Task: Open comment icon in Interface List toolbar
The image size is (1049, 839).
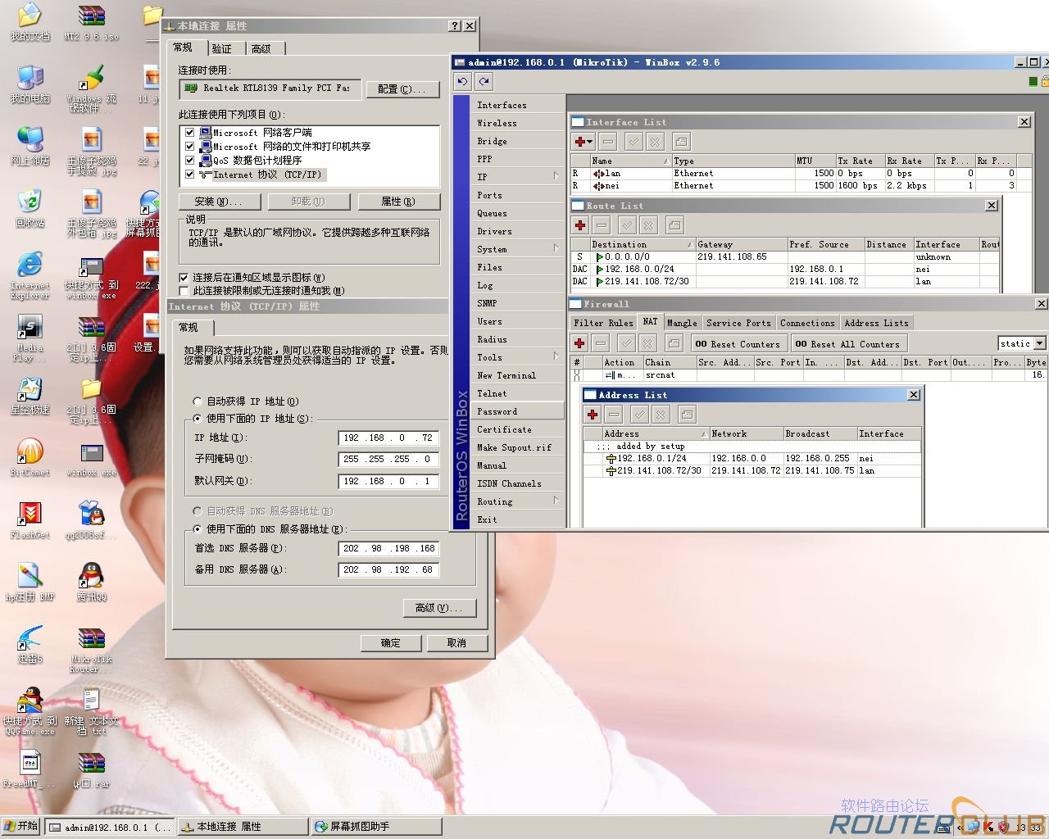Action: click(x=681, y=142)
